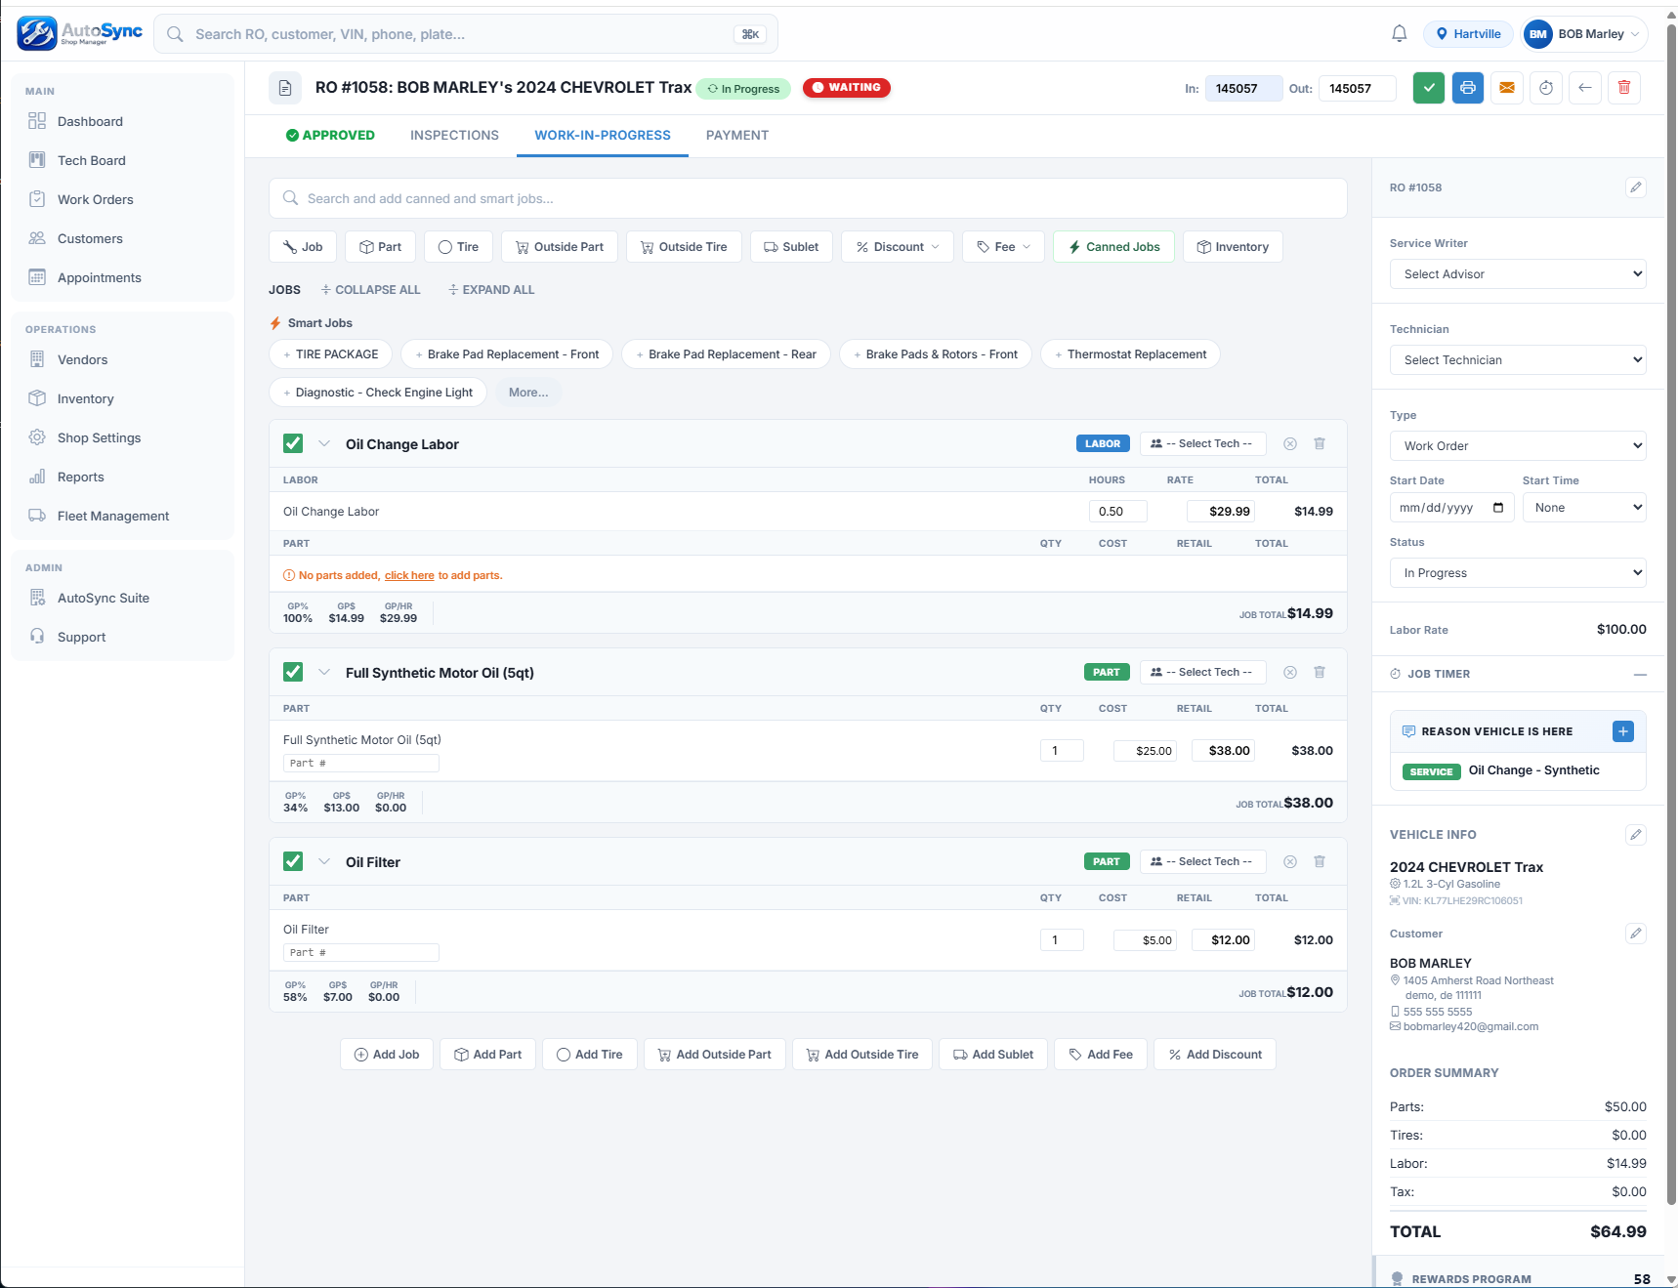
Task: Delete the Full Synthetic Motor Oil job
Action: (1320, 672)
